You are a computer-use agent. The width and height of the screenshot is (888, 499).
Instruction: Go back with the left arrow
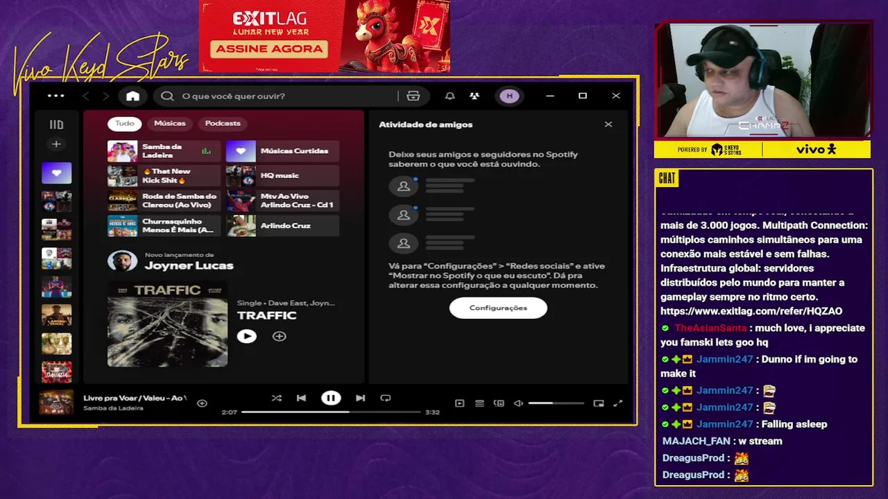pos(86,96)
